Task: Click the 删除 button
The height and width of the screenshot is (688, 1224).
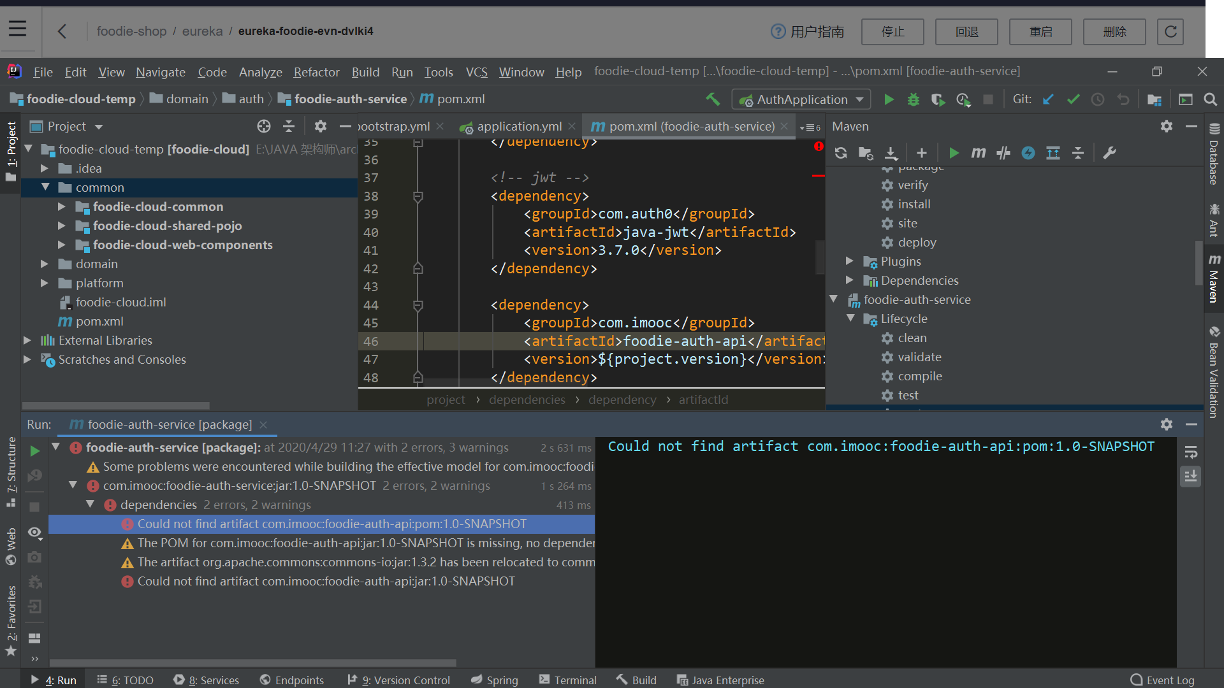Action: pyautogui.click(x=1114, y=31)
